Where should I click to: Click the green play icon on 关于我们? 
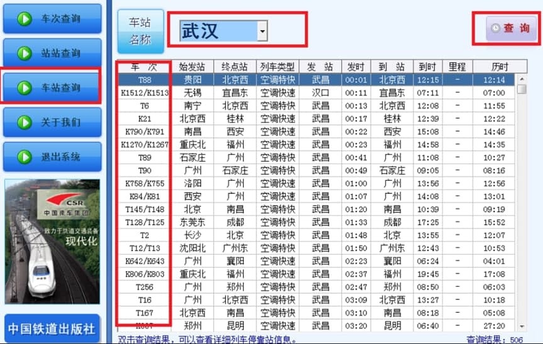pyautogui.click(x=25, y=122)
